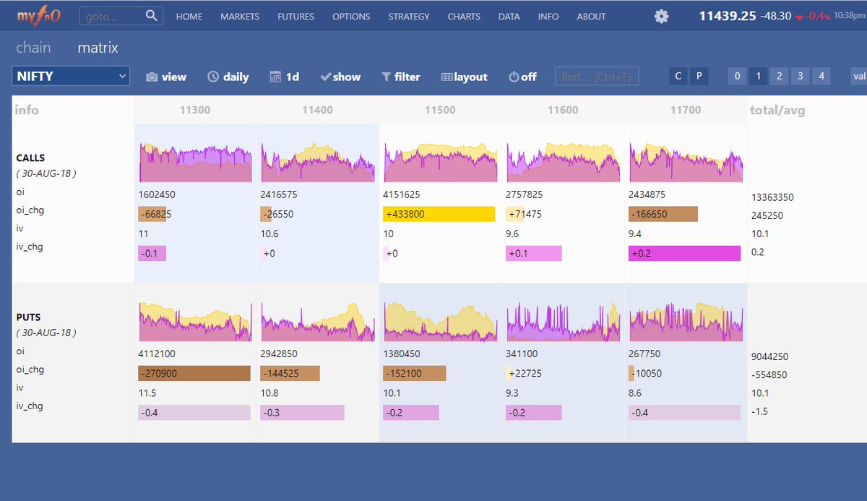Select expiry option 0
The image size is (867, 501).
click(736, 76)
